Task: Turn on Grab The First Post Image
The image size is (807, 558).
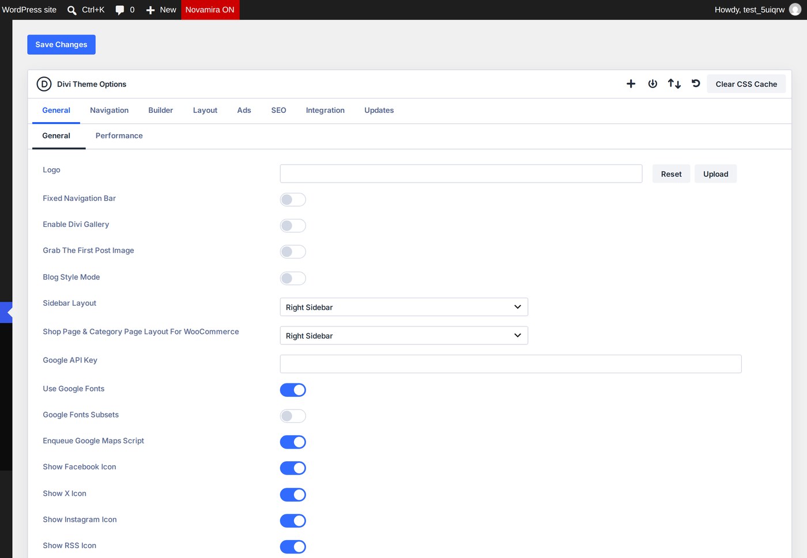Action: pos(293,252)
